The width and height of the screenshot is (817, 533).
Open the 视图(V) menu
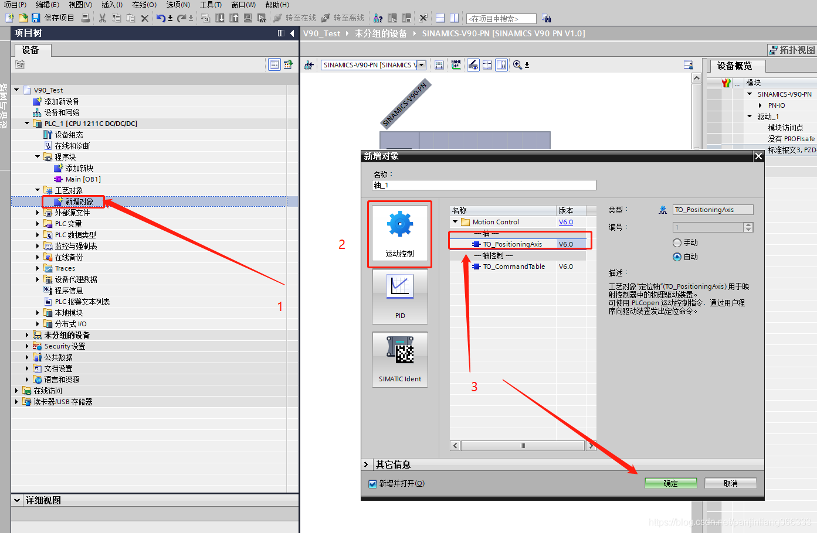(x=80, y=5)
